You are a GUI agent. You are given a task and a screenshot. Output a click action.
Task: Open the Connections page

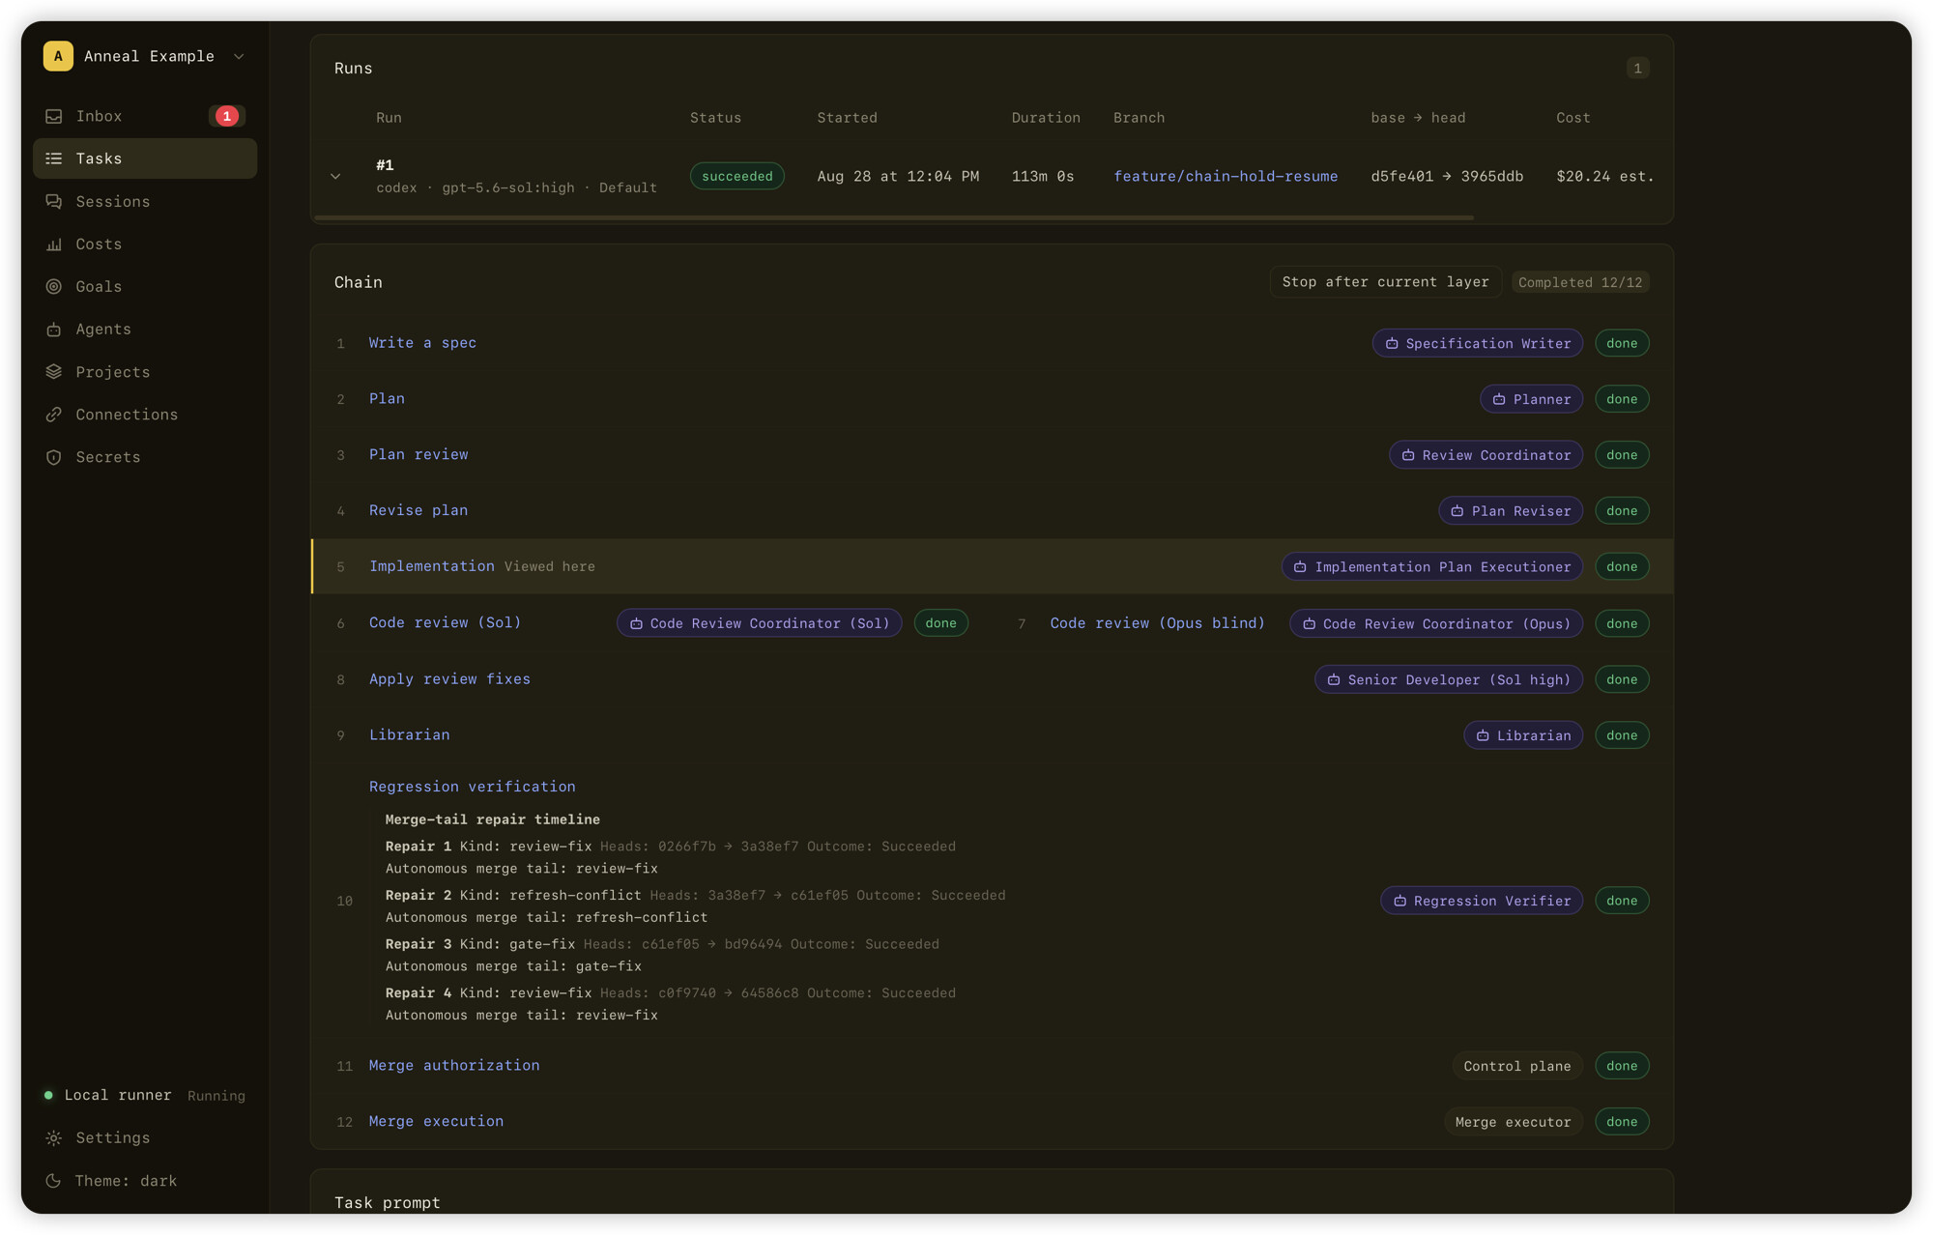[145, 415]
